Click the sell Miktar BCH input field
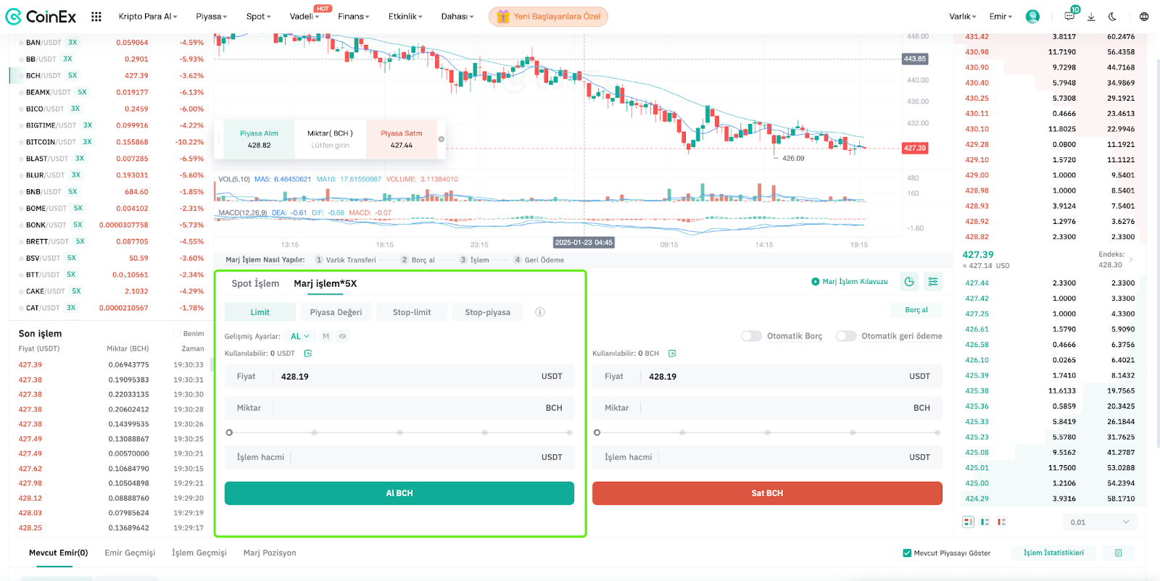 tap(767, 408)
